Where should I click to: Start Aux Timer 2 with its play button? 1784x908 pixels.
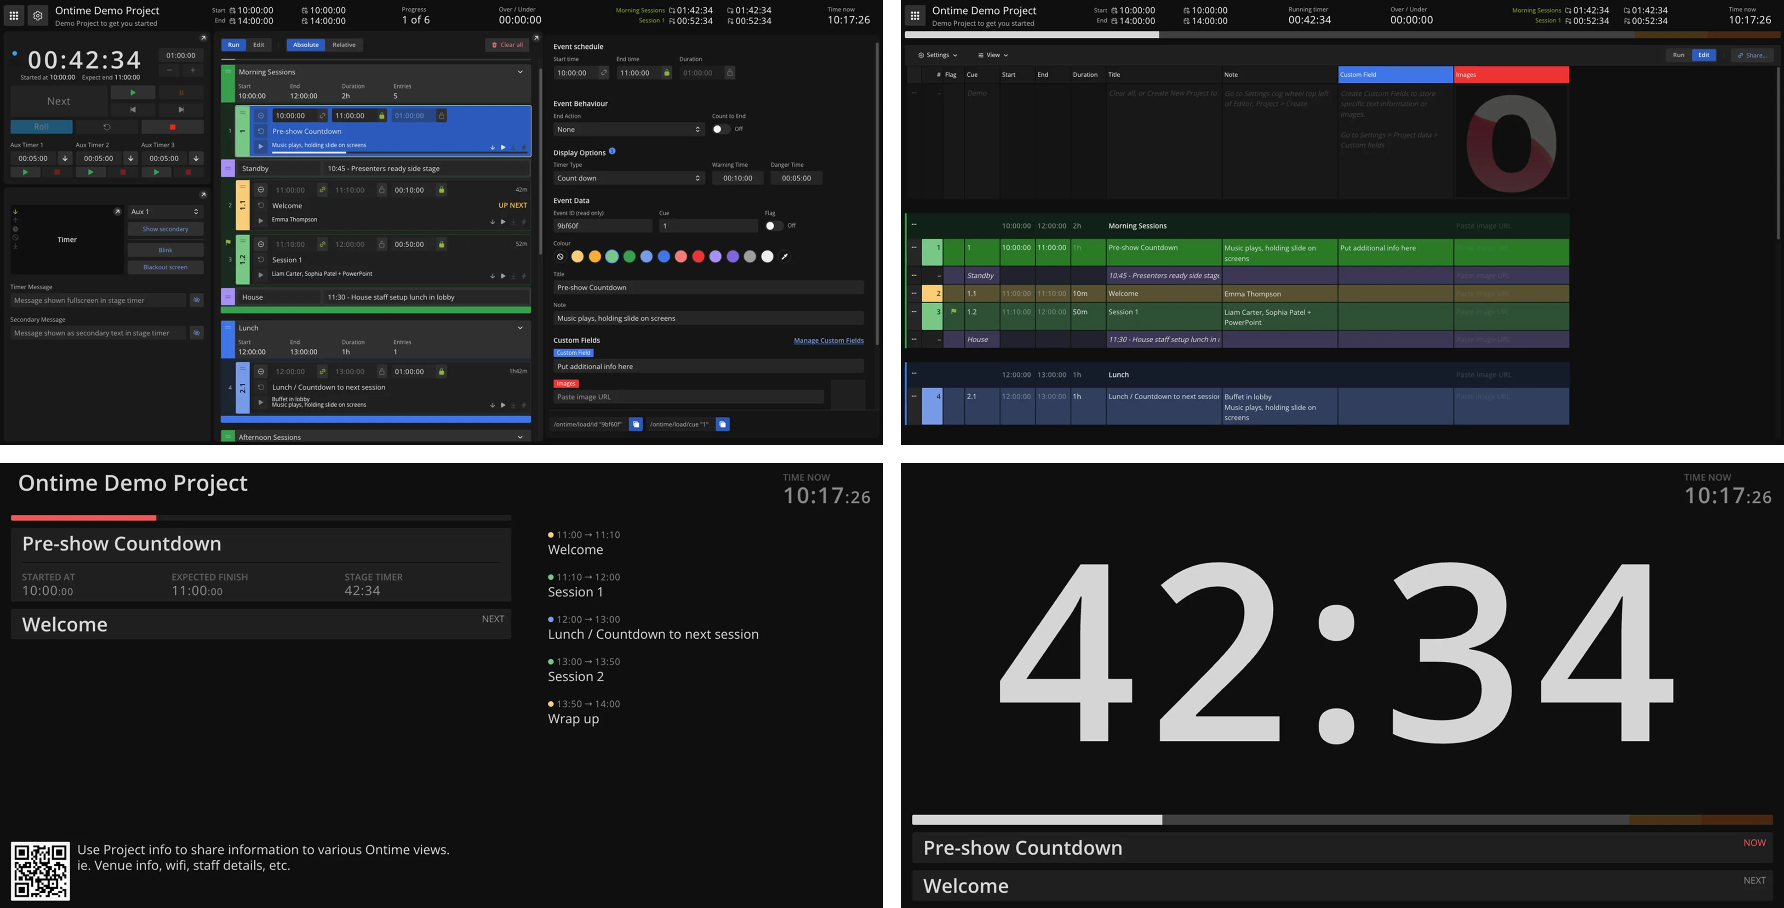pos(90,172)
